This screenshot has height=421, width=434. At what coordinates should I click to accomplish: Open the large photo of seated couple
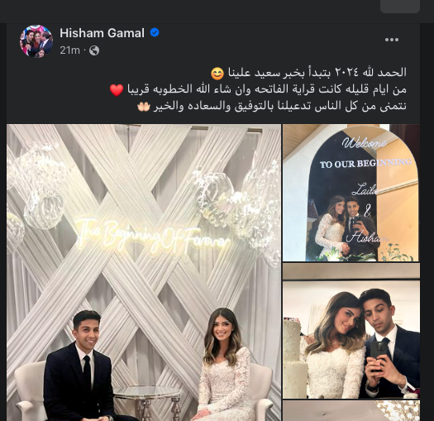(x=144, y=273)
